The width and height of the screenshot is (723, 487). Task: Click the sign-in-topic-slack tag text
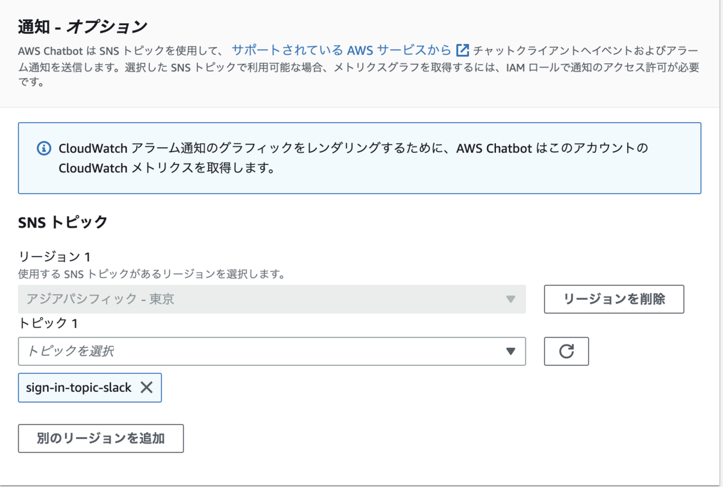(x=78, y=388)
